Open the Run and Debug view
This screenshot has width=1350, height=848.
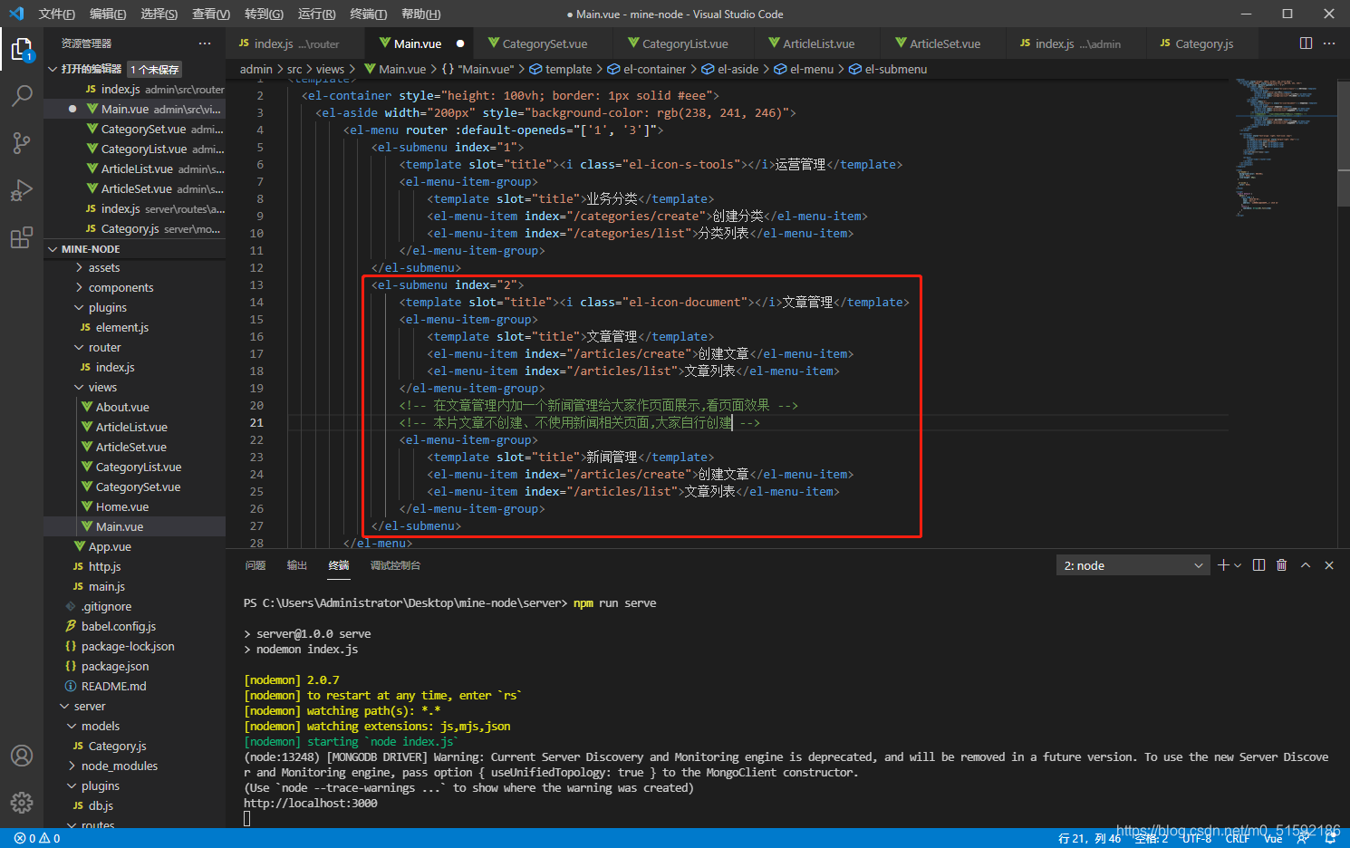pos(22,190)
